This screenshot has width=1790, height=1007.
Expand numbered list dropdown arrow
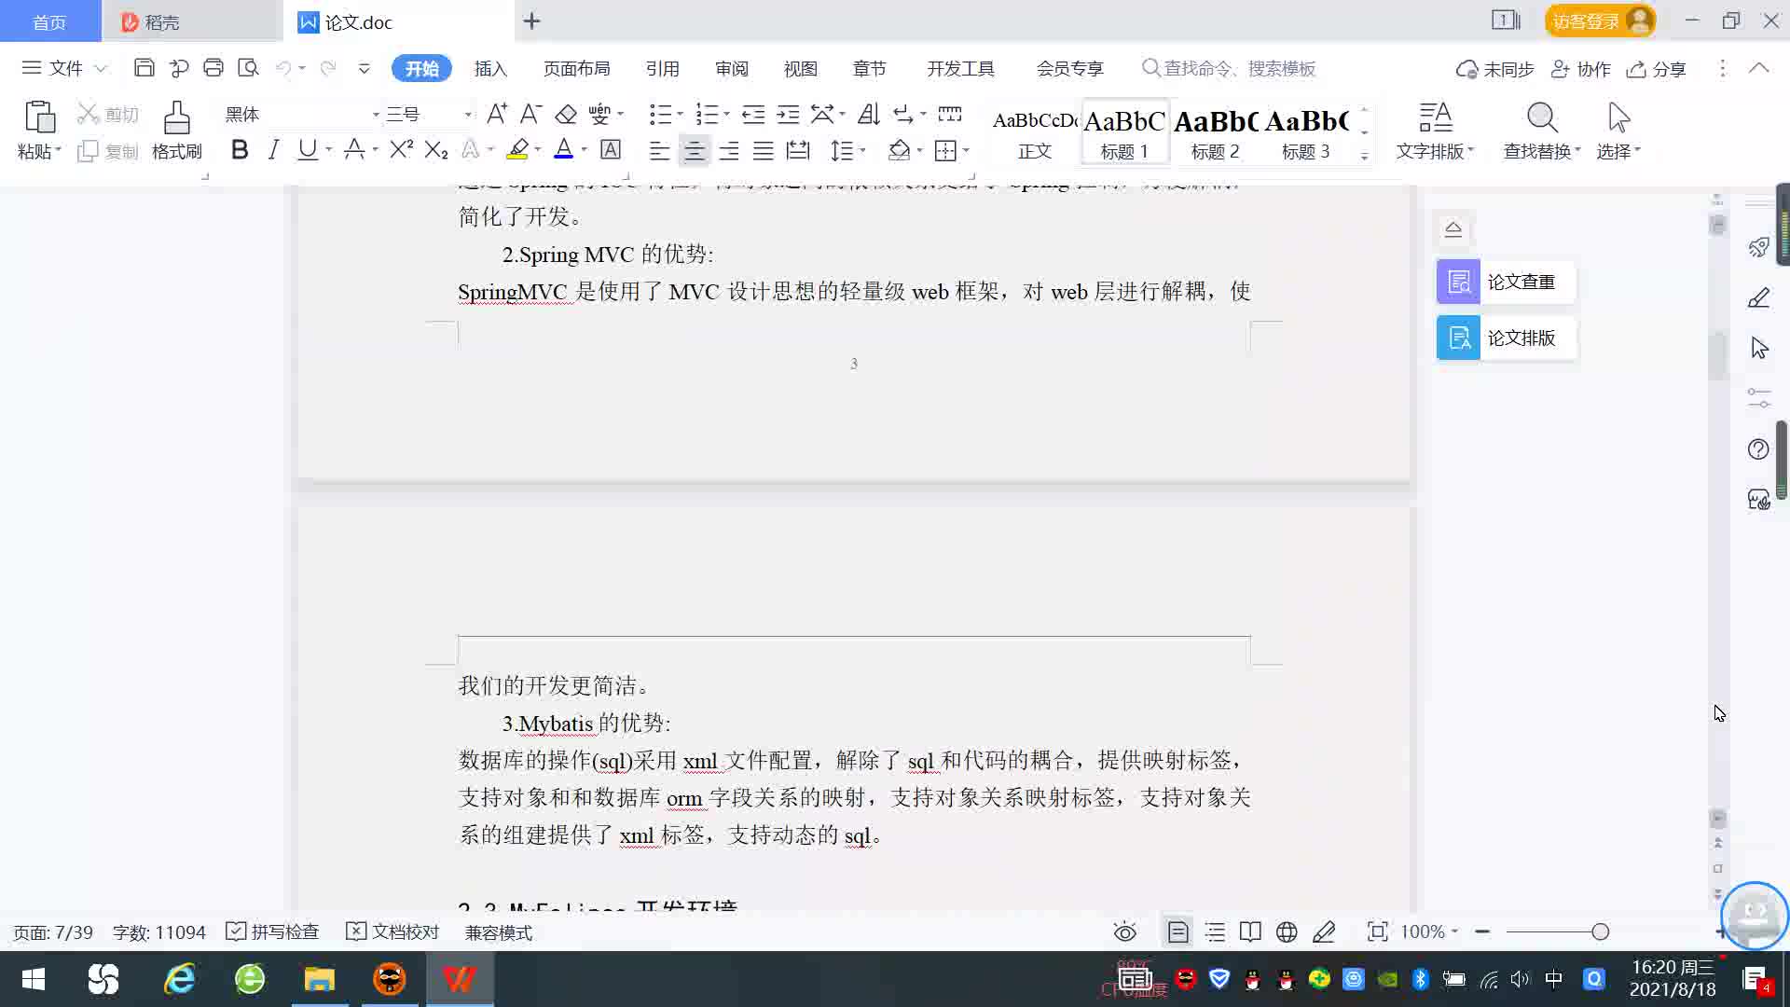coord(726,114)
